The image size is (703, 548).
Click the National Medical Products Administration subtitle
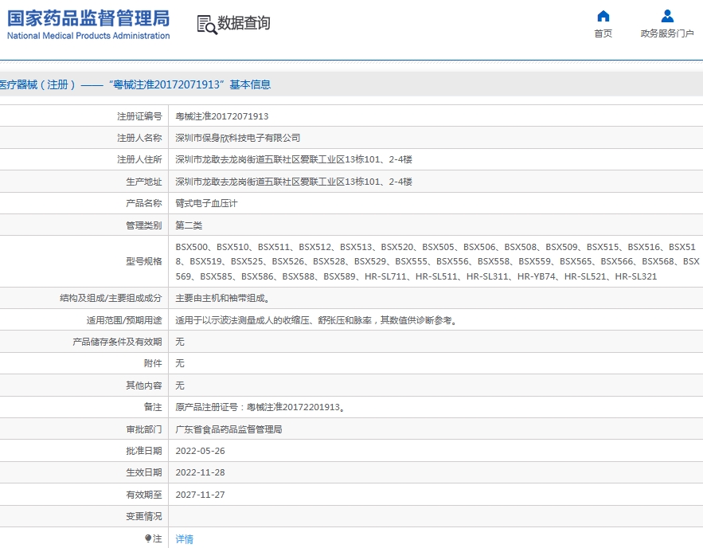88,36
